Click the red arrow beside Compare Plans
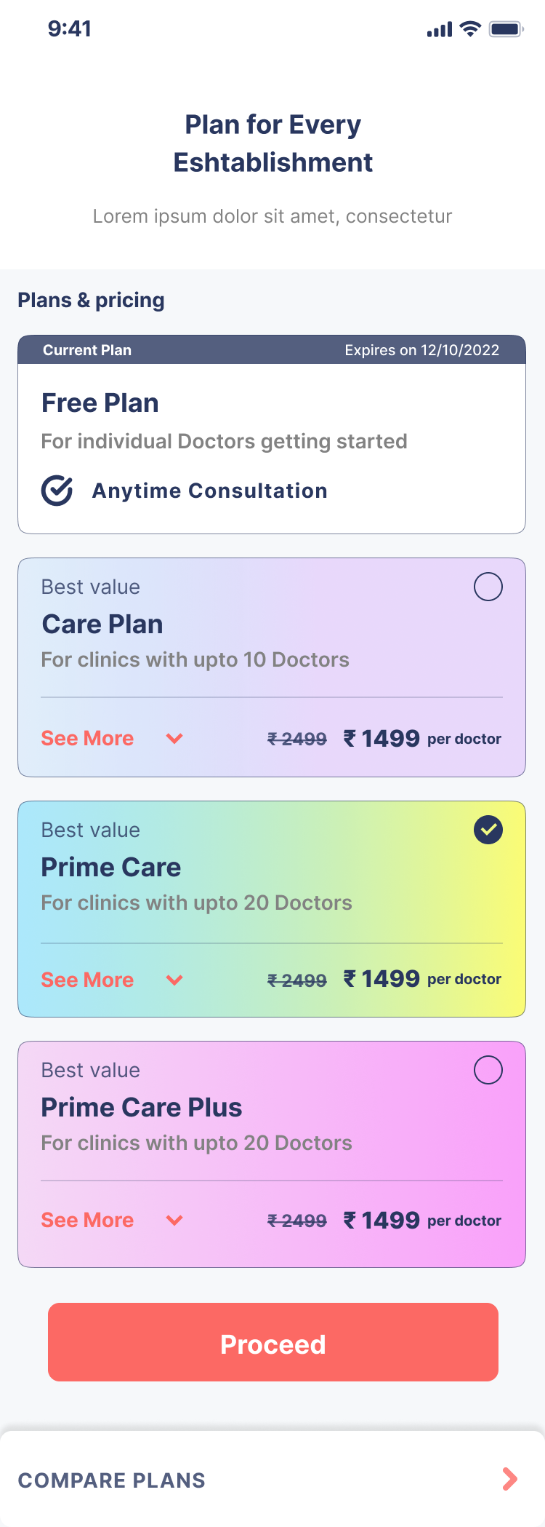 coord(510,1479)
